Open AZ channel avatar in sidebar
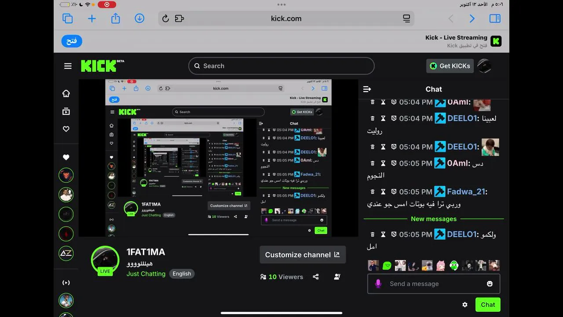563x317 pixels. (66, 253)
